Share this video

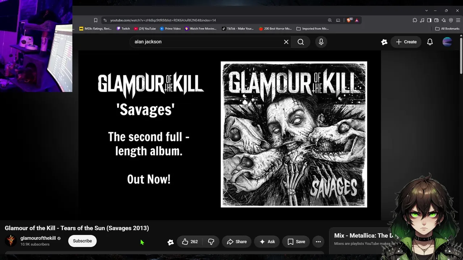tap(237, 242)
